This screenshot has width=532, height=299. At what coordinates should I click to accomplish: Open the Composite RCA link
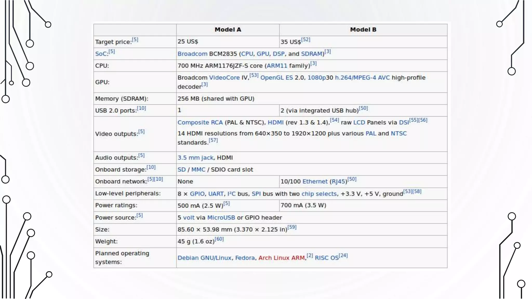pyautogui.click(x=200, y=122)
